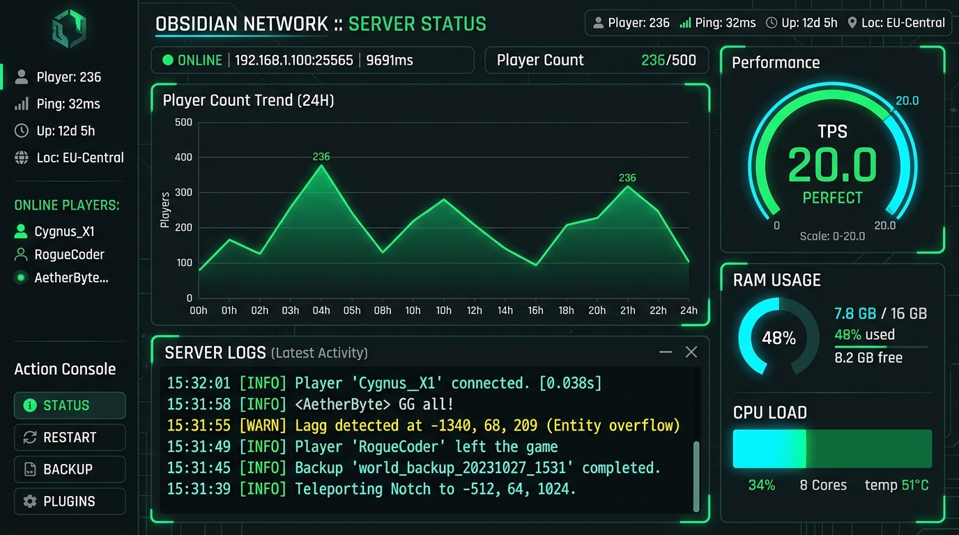Open the STATUS action

[x=70, y=405]
